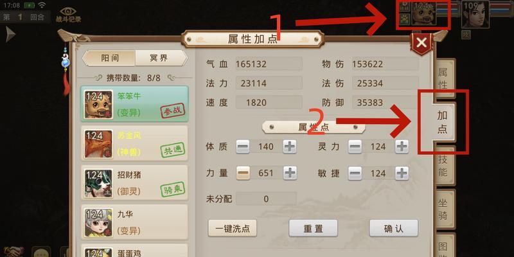Click the paw icon beside pet portrait
The width and height of the screenshot is (514, 257).
pyautogui.click(x=405, y=19)
